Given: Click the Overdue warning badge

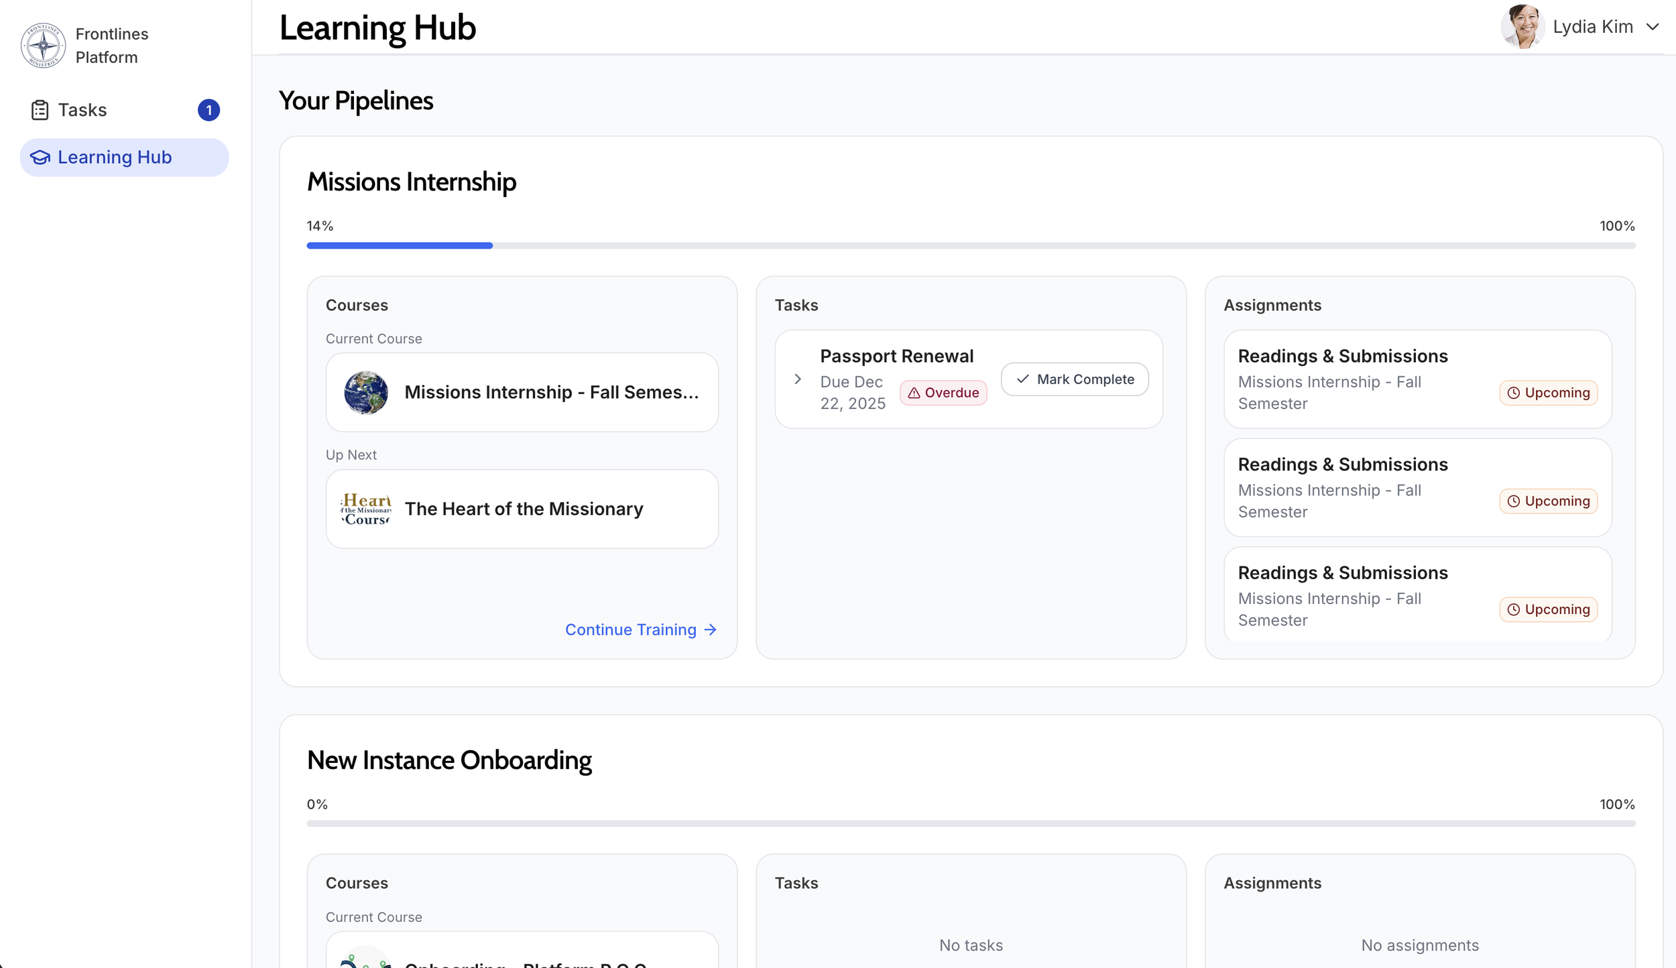Looking at the screenshot, I should (x=943, y=393).
